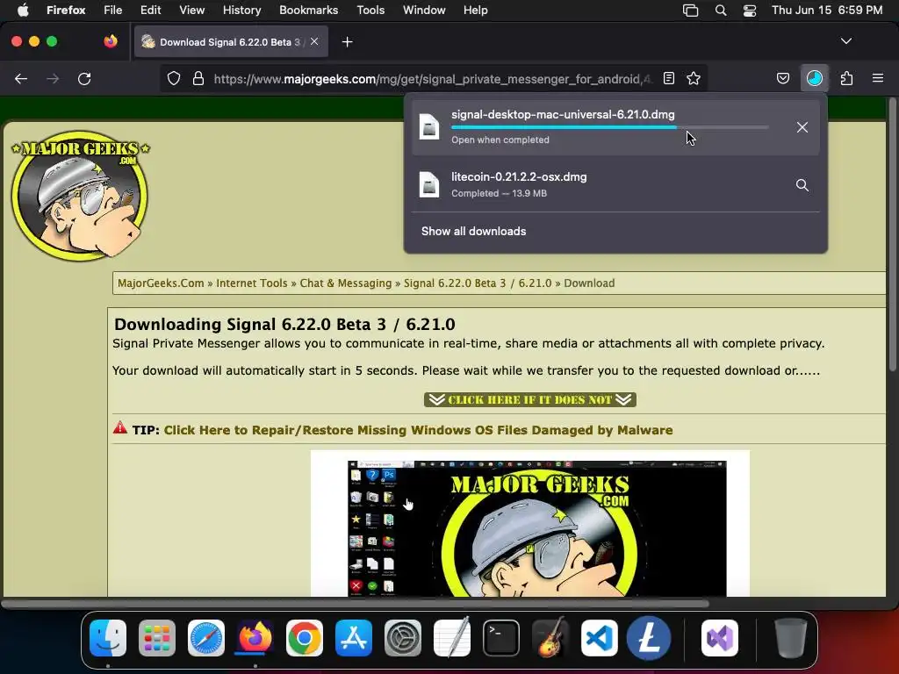Image resolution: width=899 pixels, height=674 pixels.
Task: Open the View menu
Action: (192, 10)
